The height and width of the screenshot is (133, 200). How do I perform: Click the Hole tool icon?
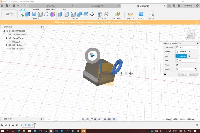click(40, 14)
